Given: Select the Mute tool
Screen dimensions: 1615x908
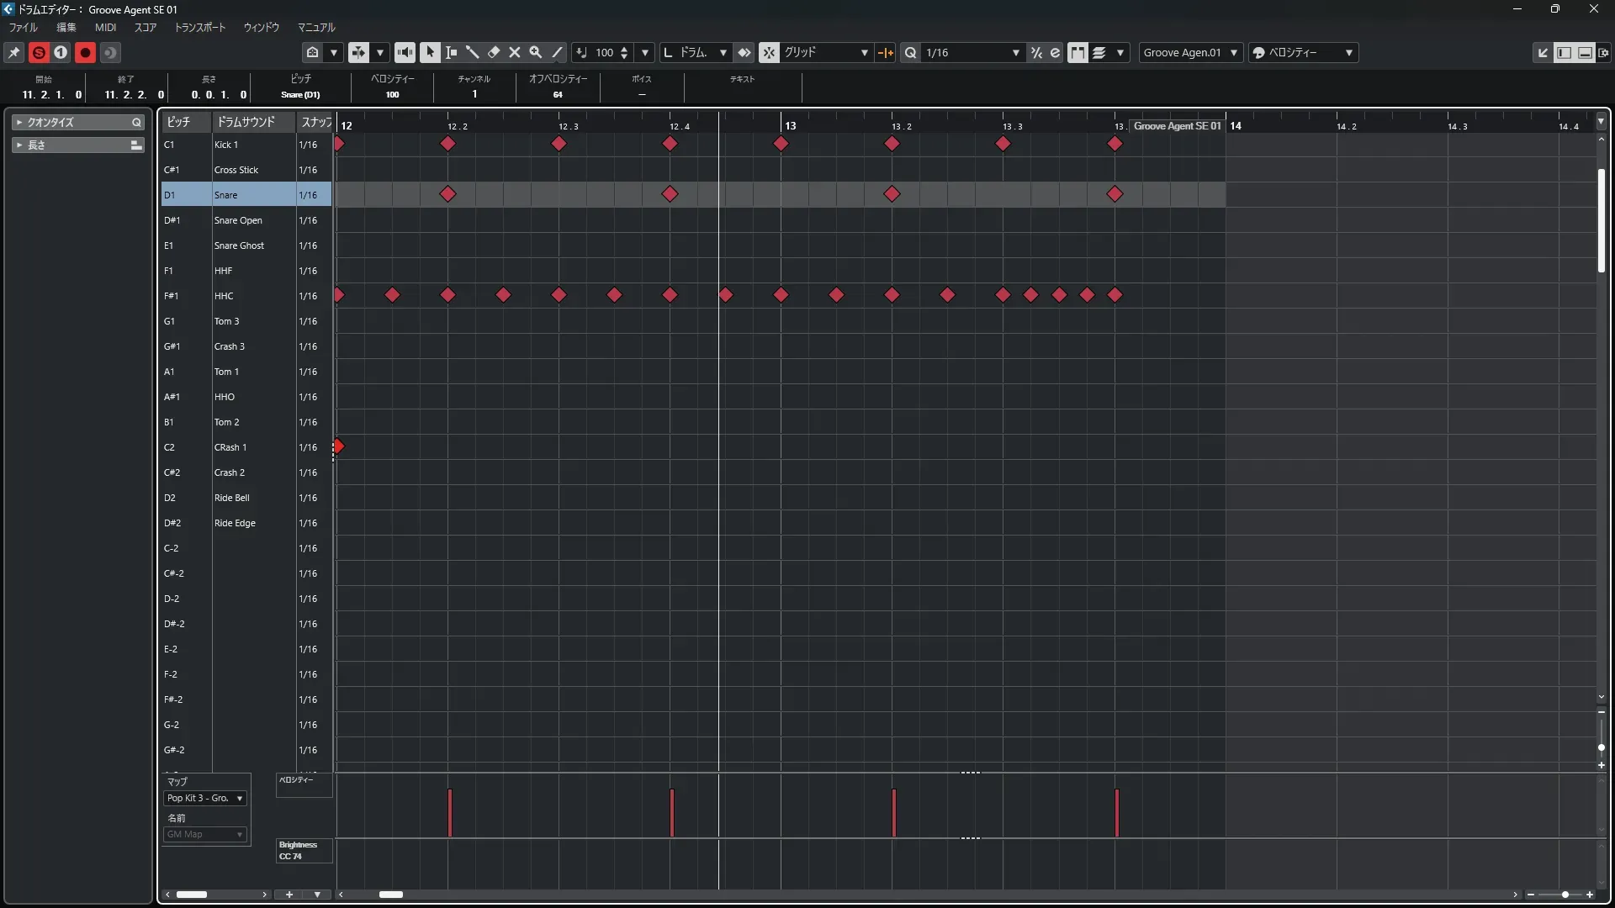Looking at the screenshot, I should [515, 52].
